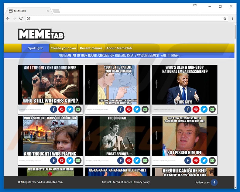Share the 'So I pissed him off' meme on Facebook
Viewport: 240px width, 192px height.
188,160
